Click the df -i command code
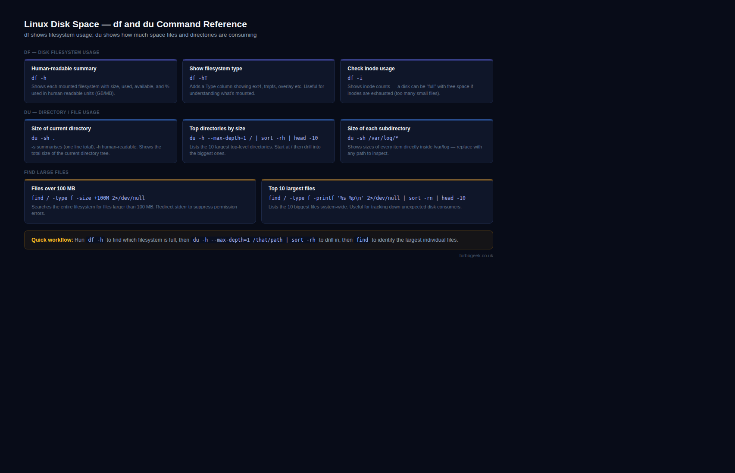This screenshot has width=735, height=473. 355,78
